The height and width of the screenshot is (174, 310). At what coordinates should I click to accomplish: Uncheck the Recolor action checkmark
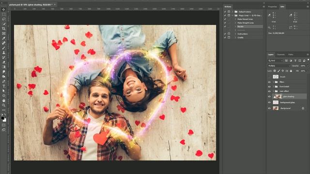225,27
